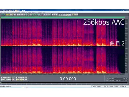Click the Open File folder toolbar icon
Screen dimensions: 129x97
click(x=9, y=15)
